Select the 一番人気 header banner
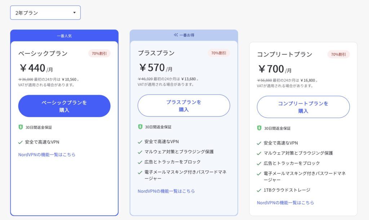The width and height of the screenshot is (369, 220). click(64, 36)
